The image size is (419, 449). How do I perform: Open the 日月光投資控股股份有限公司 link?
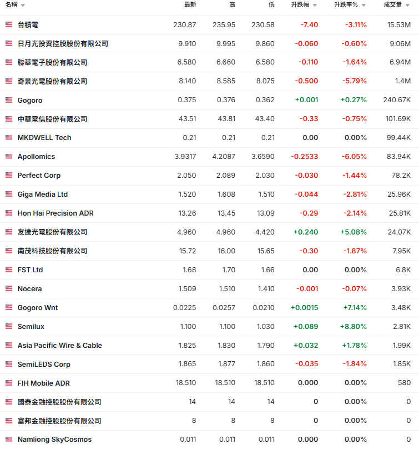63,43
